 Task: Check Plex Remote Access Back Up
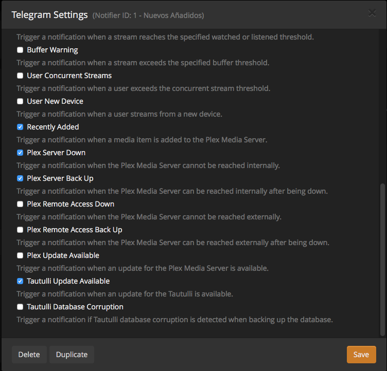point(20,230)
